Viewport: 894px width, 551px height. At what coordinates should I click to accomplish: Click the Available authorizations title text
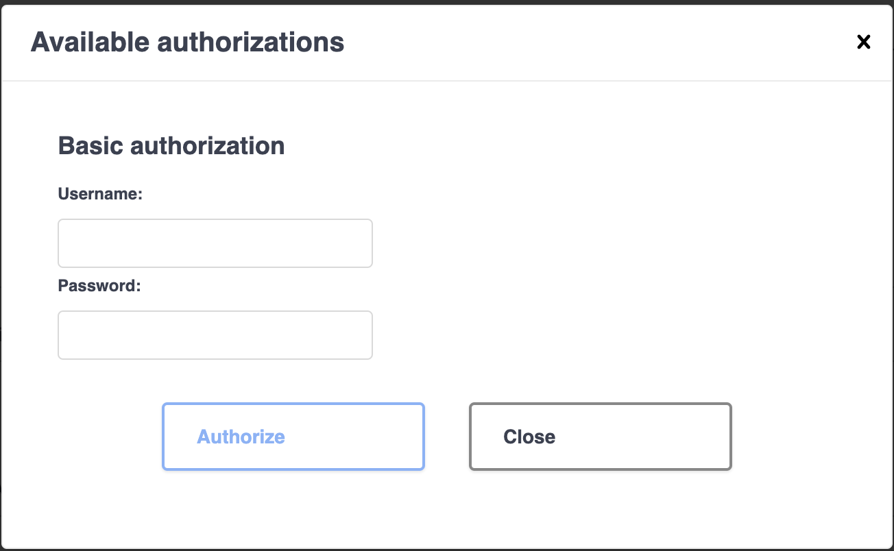pyautogui.click(x=186, y=42)
